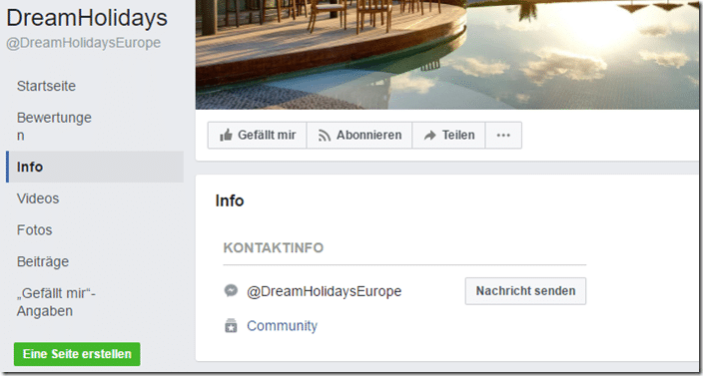This screenshot has height=376, width=703.
Task: Click the Info panel heading
Action: [x=230, y=200]
